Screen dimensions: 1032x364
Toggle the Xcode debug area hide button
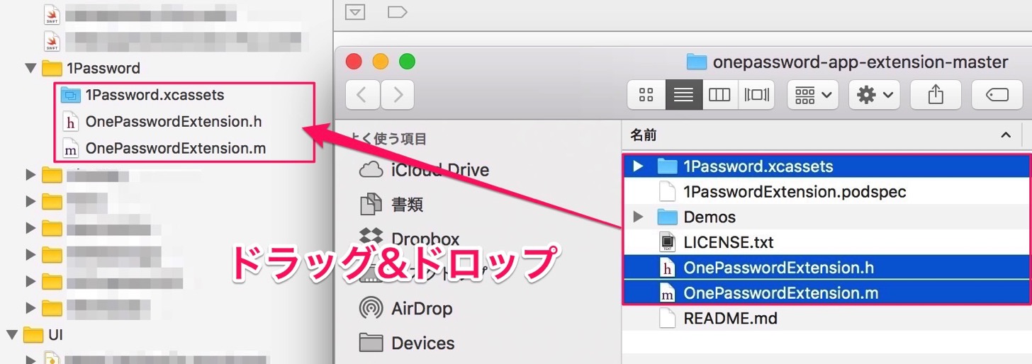(354, 12)
